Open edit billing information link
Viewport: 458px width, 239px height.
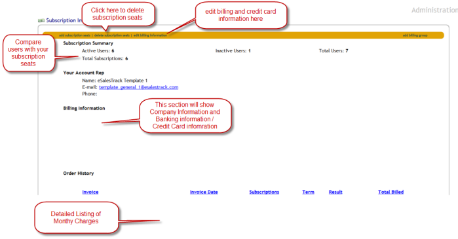tap(150, 35)
